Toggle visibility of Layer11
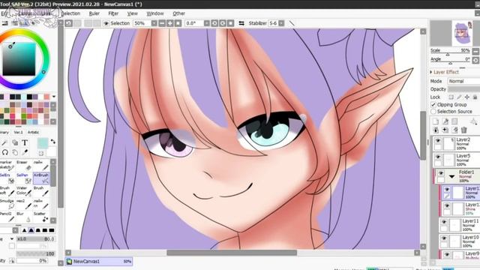 pos(444,222)
